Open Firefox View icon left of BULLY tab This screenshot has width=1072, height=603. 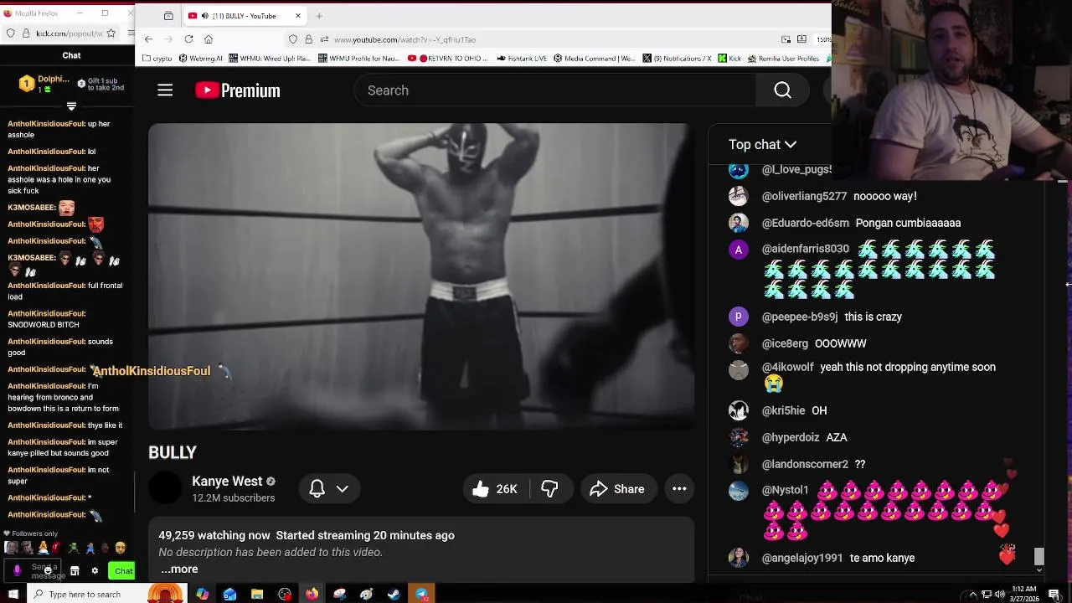pyautogui.click(x=168, y=16)
